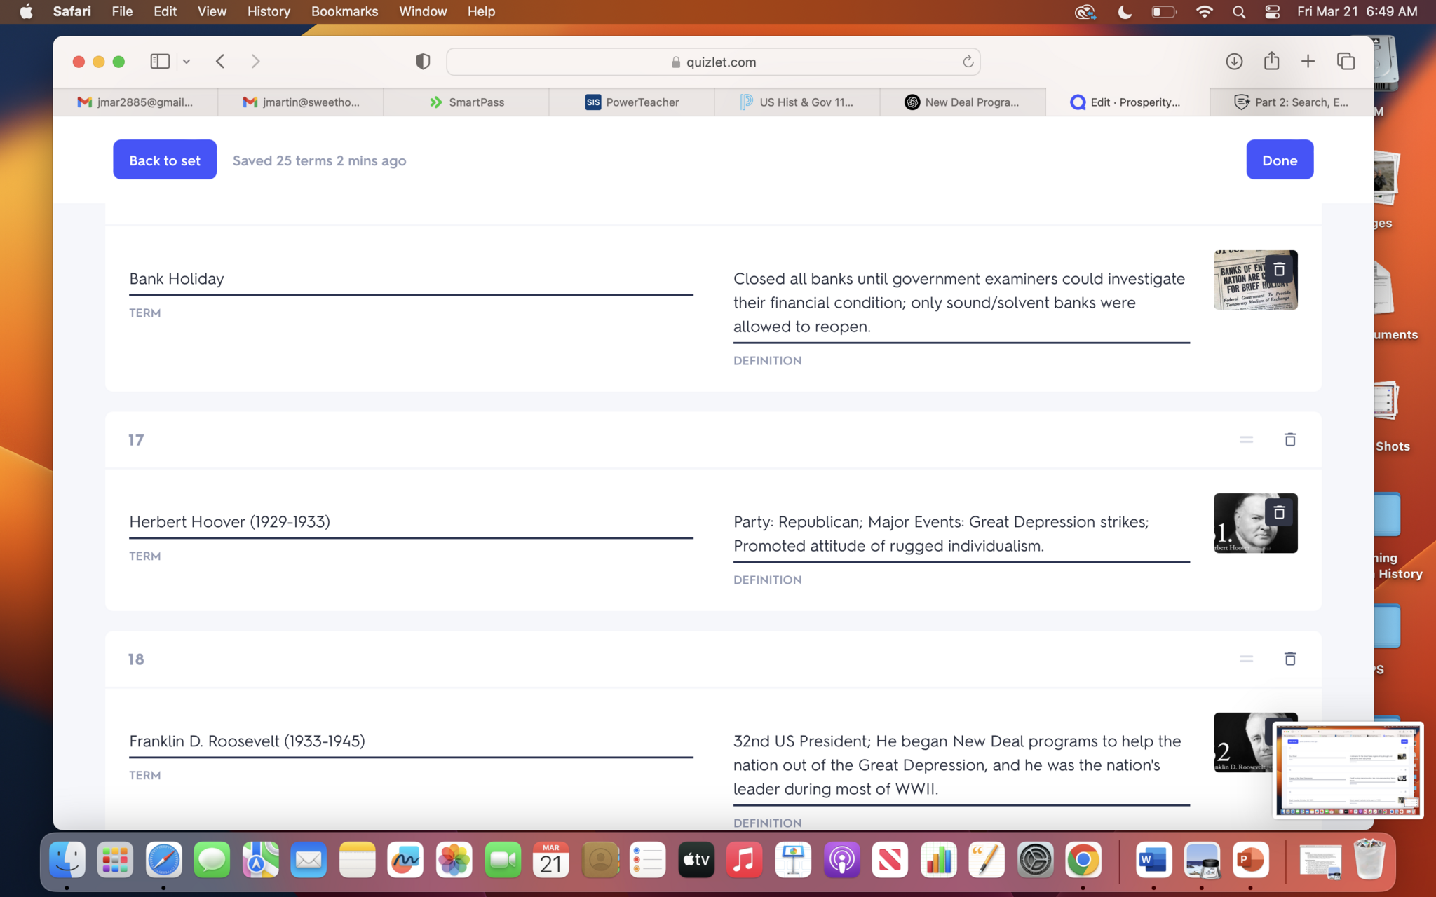Click the Done button

coord(1279,160)
